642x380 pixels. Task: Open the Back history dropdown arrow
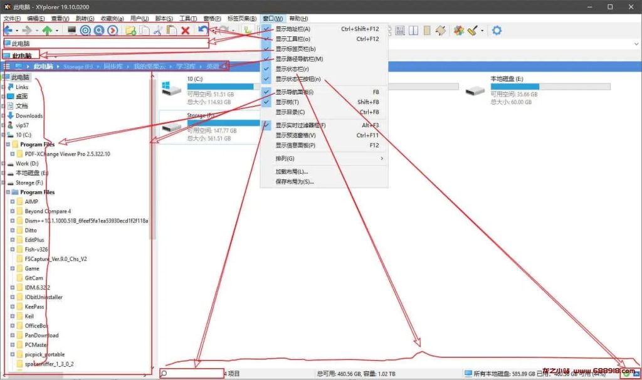(x=17, y=31)
